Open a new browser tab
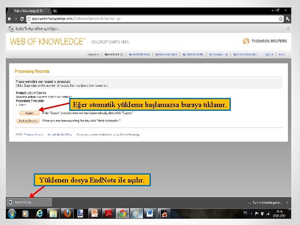300x225 pixels. point(55,11)
